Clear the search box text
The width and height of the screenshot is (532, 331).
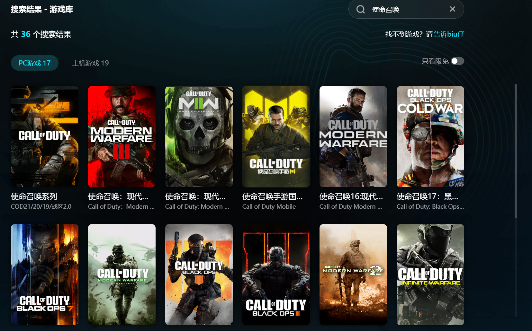coord(452,9)
